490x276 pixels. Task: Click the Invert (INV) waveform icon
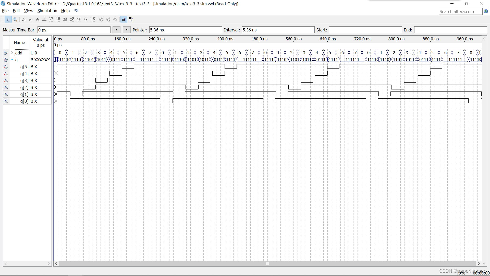click(65, 19)
